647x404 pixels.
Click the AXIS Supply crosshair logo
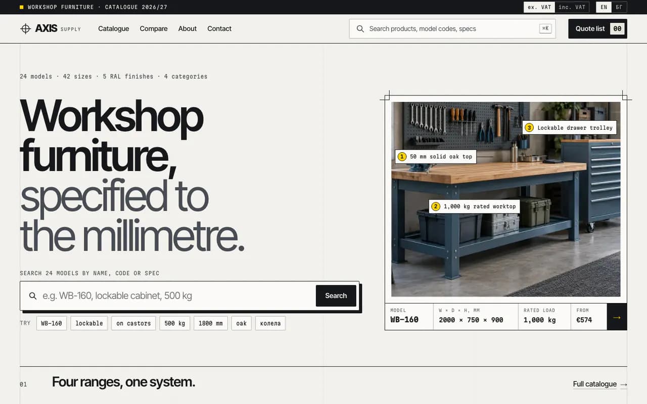[x=25, y=29]
